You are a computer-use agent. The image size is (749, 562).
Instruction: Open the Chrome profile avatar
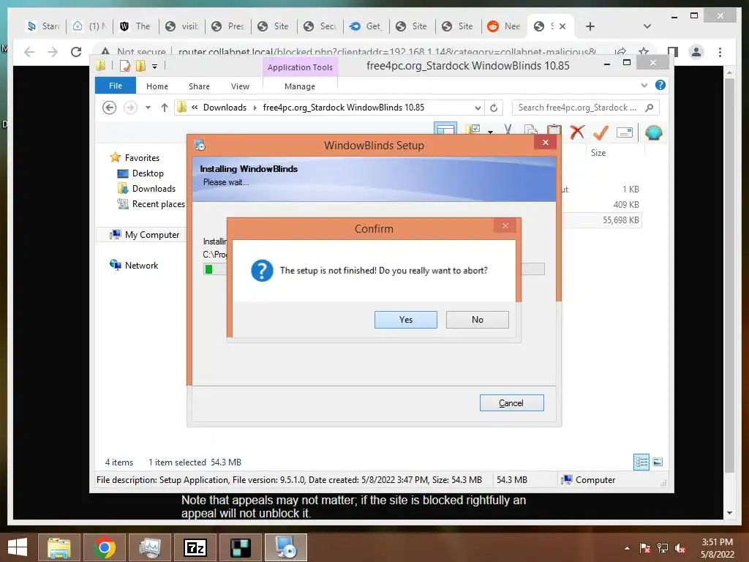pyautogui.click(x=696, y=52)
